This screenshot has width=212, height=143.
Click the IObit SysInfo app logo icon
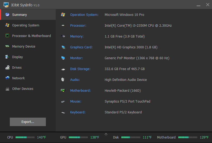[x=6, y=5]
